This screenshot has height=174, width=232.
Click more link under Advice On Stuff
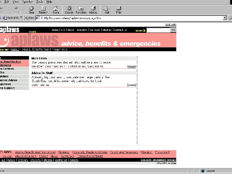[x=131, y=85]
